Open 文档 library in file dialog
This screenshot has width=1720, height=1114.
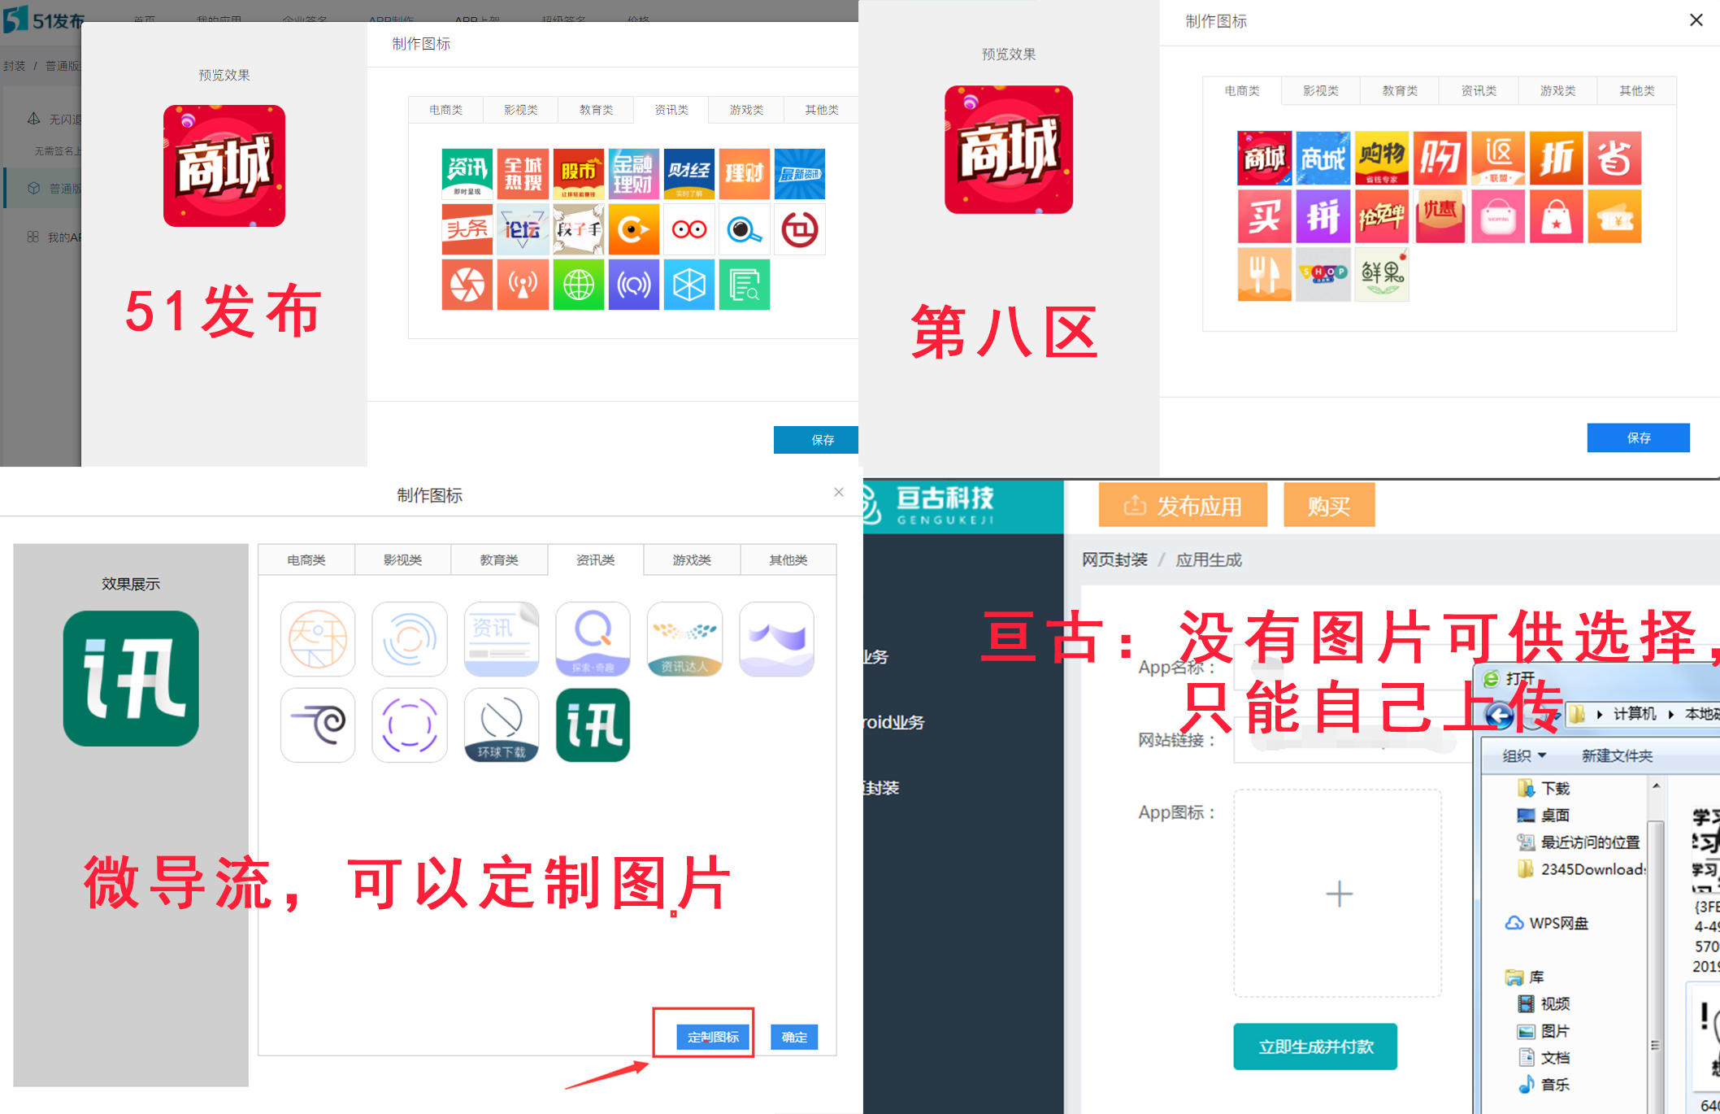point(1544,1058)
